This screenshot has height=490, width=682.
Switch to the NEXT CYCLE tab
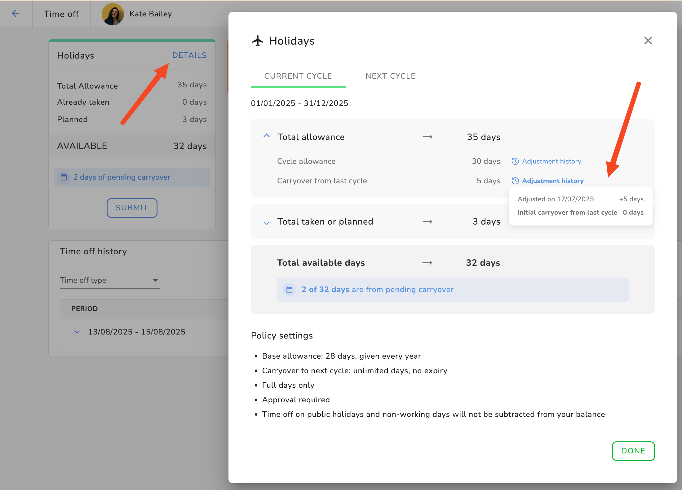[x=390, y=76]
